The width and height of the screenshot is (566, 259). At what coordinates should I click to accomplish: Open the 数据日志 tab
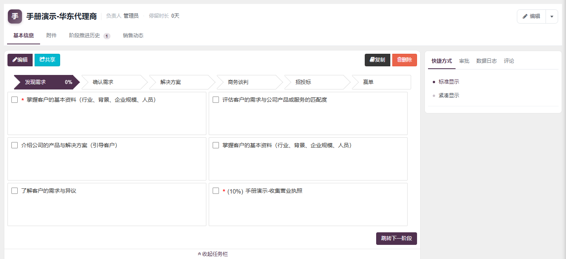point(487,61)
